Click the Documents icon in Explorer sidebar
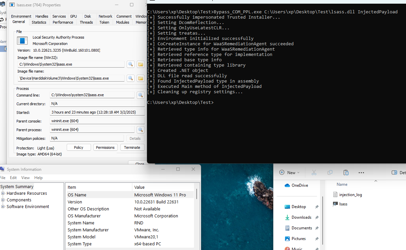This screenshot has width=406, height=250. [287, 228]
